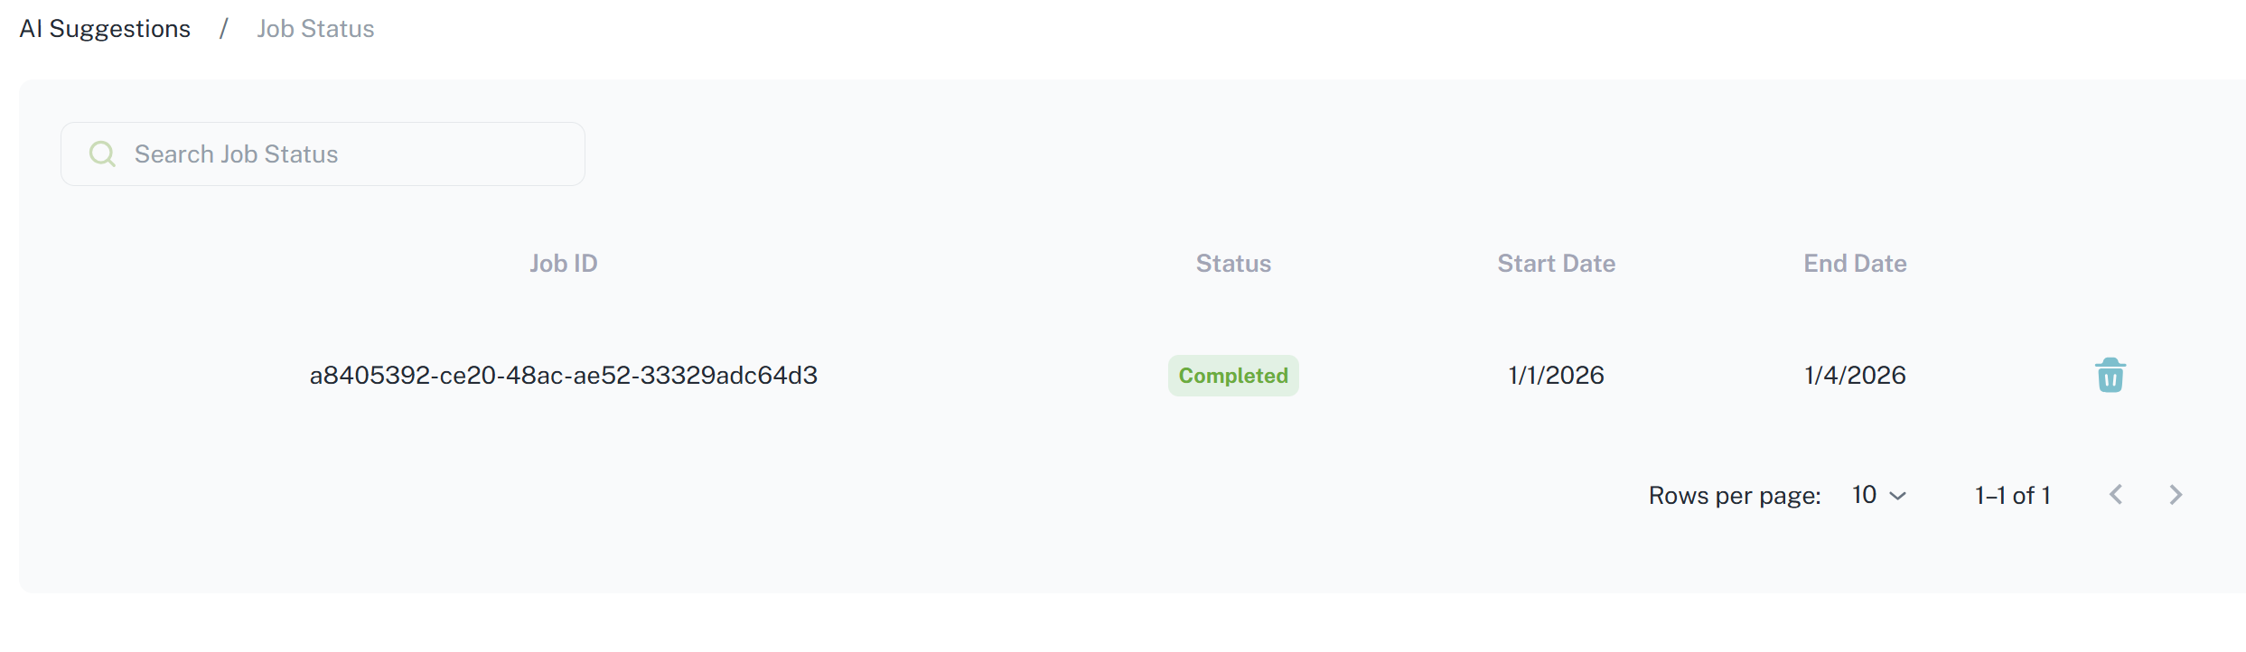Click the "Rows per page:" label
2246x652 pixels.
click(x=1734, y=496)
